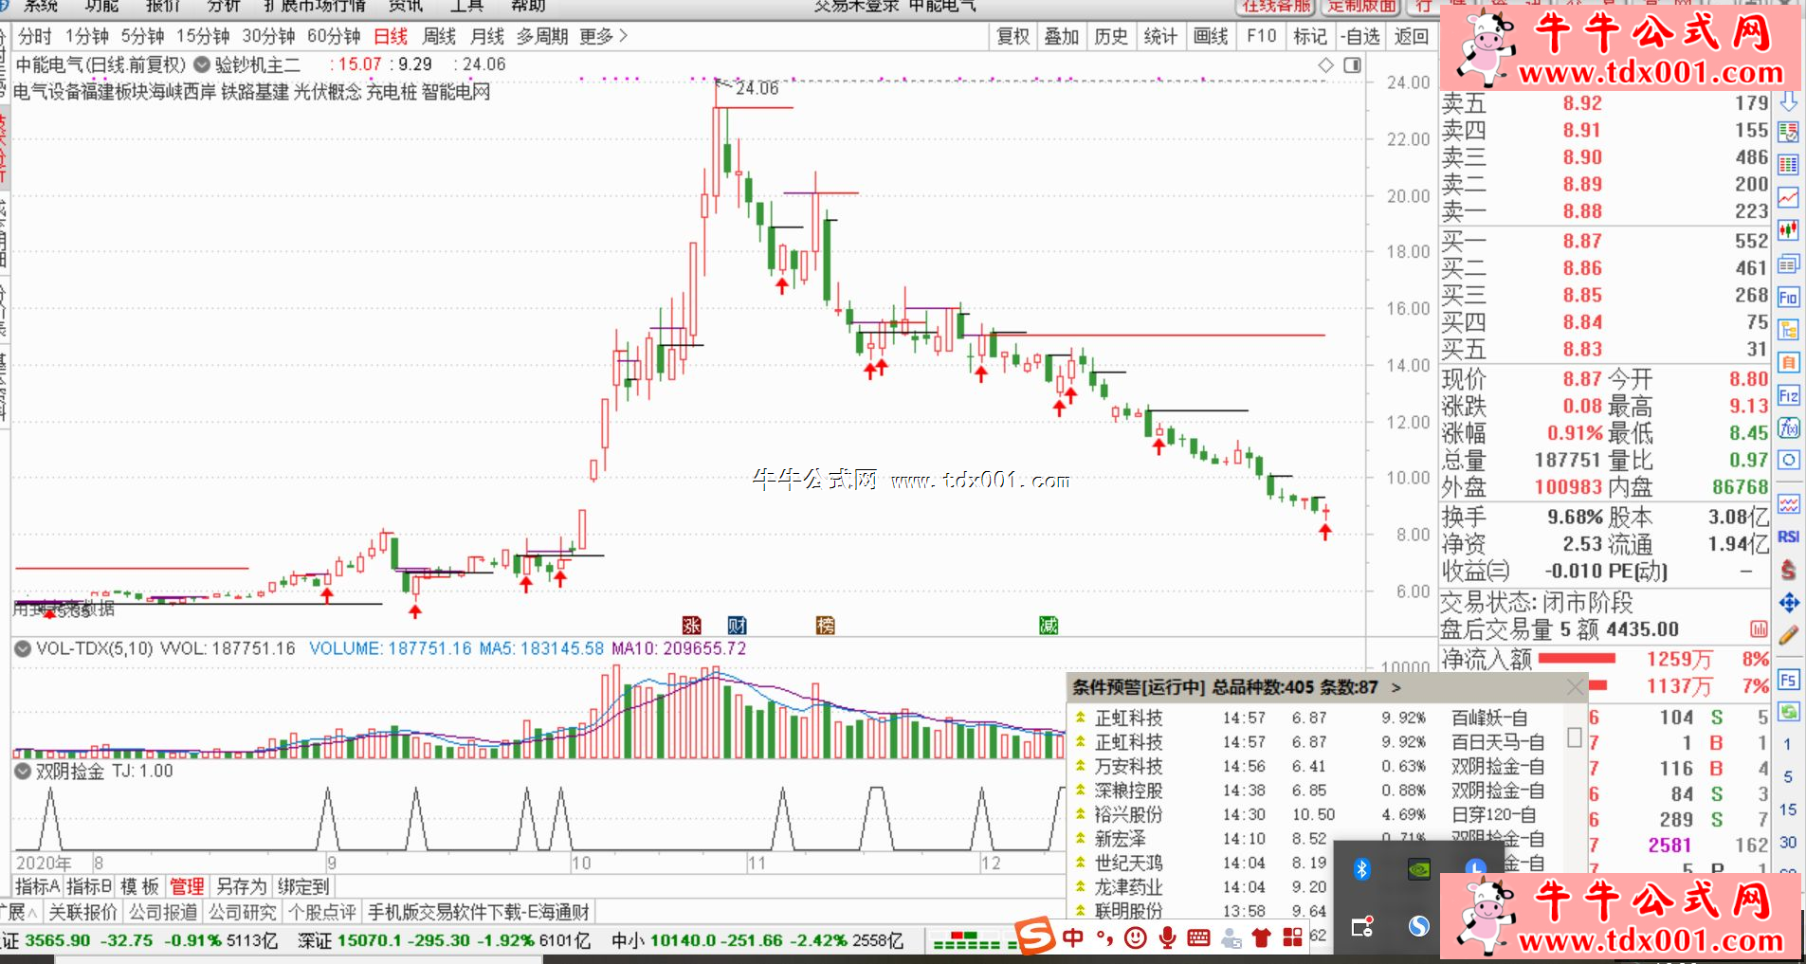Click the Sogou blue S tray icon
Screen dimensions: 1806x964
pyautogui.click(x=1419, y=926)
